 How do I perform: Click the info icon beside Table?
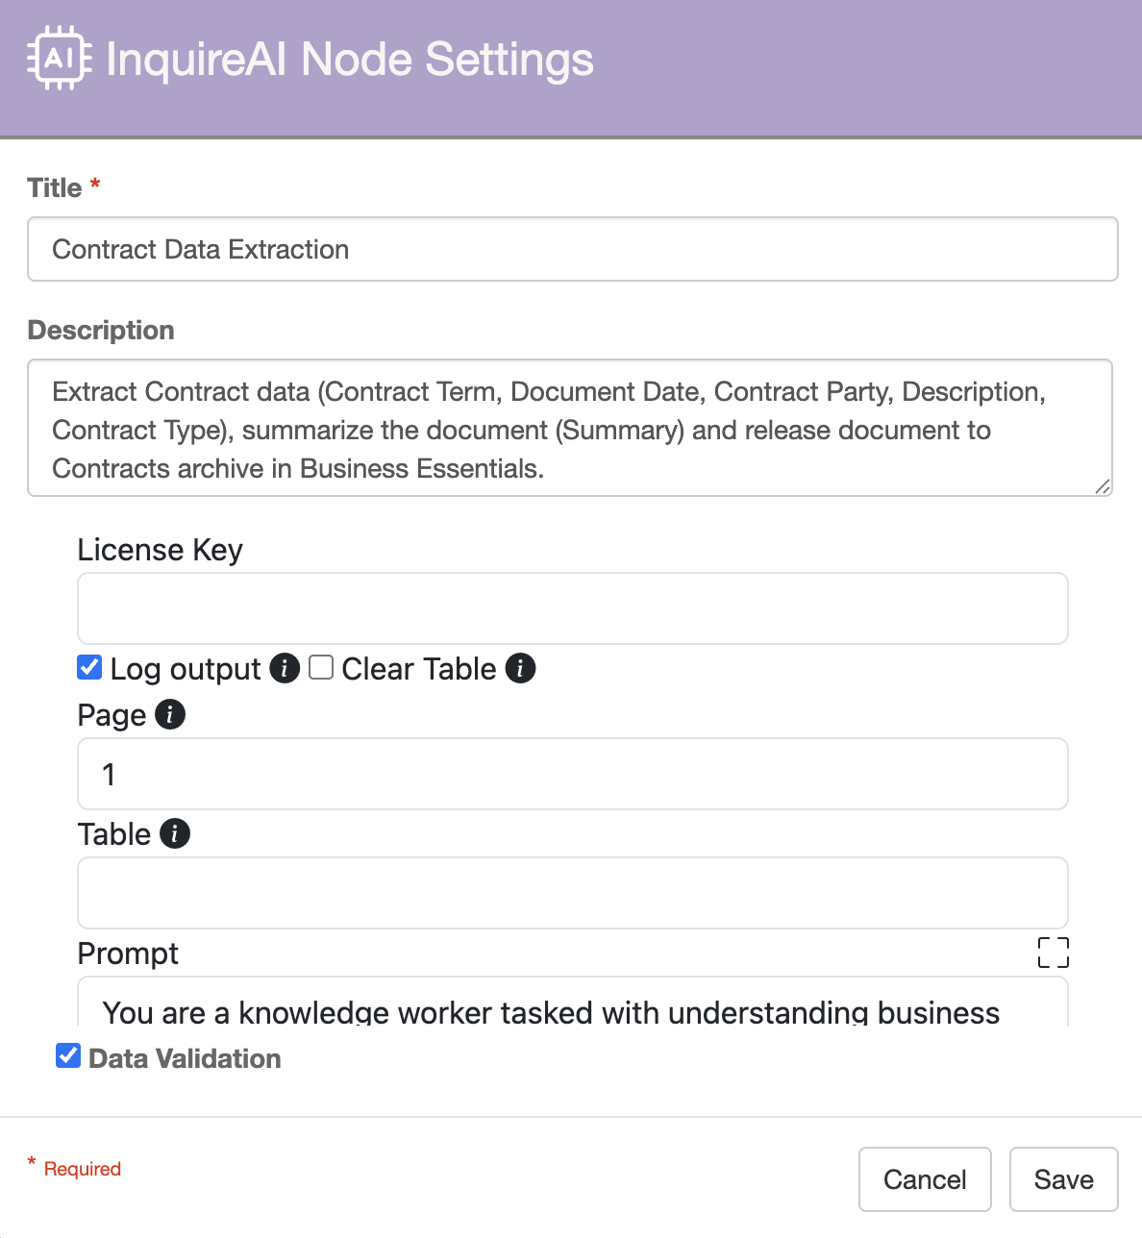pos(175,833)
